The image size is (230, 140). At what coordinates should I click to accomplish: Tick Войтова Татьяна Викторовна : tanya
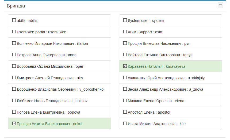(125, 55)
